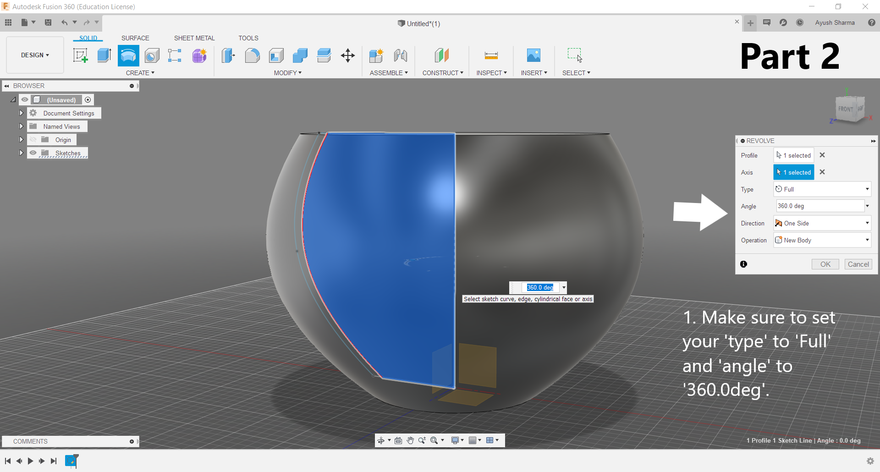Click the Profile 1 selected button
The image size is (880, 472).
(794, 155)
